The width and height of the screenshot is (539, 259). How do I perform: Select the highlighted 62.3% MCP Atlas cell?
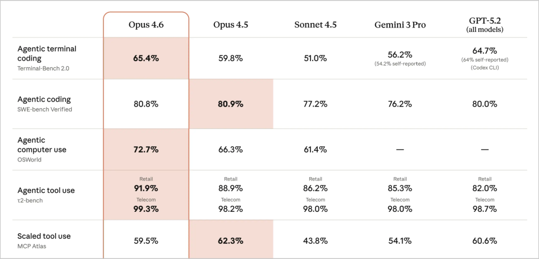tap(231, 241)
